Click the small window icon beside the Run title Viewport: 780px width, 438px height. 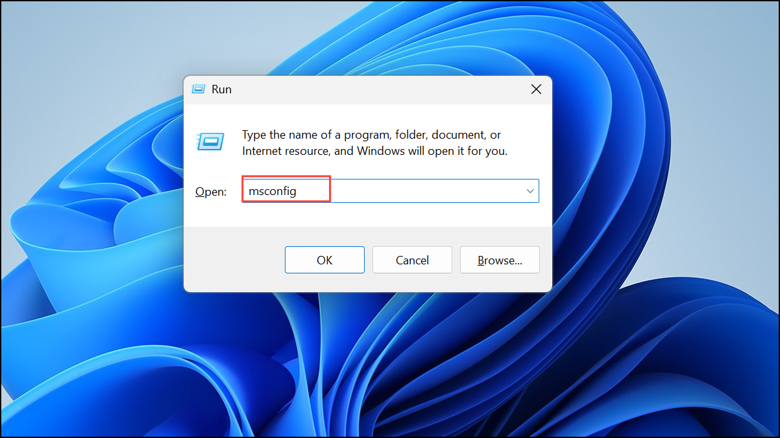click(198, 89)
